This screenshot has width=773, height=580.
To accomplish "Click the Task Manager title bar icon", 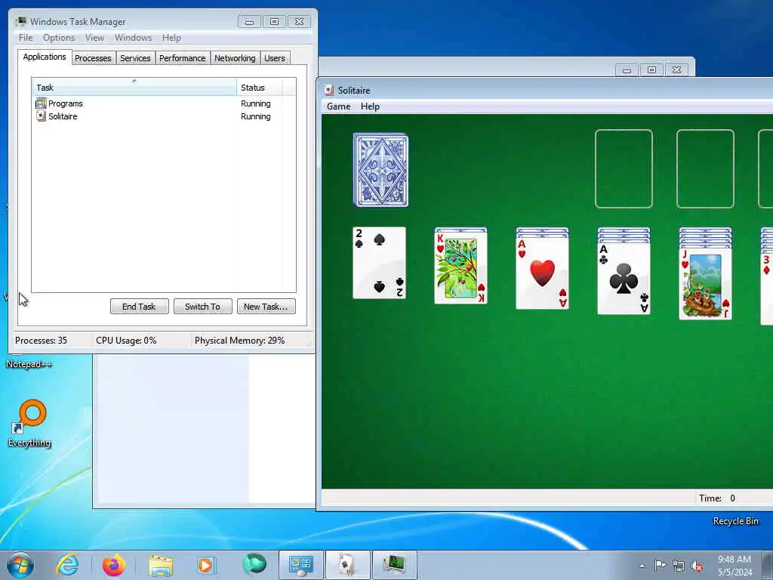I will [20, 21].
